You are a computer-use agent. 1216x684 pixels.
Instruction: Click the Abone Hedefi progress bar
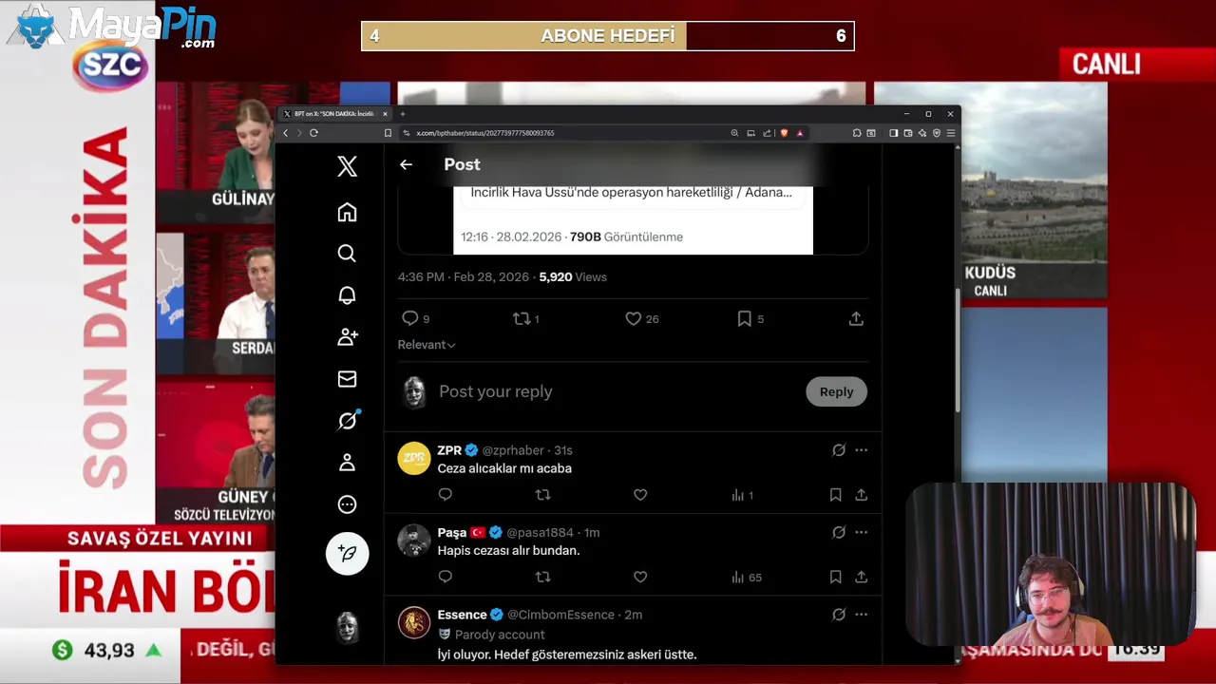coord(608,36)
